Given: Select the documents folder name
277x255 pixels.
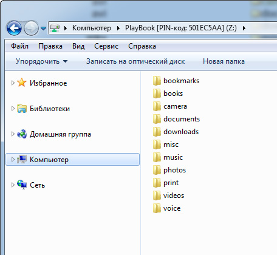Looking at the screenshot, I should [x=182, y=119].
